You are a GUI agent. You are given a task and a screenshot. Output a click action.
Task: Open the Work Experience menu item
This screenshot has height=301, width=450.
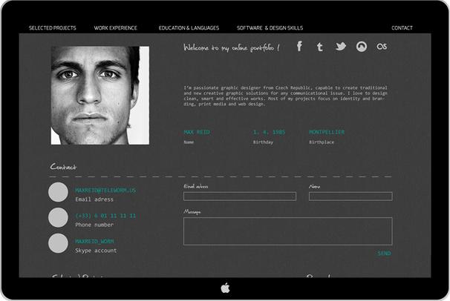pyautogui.click(x=115, y=28)
